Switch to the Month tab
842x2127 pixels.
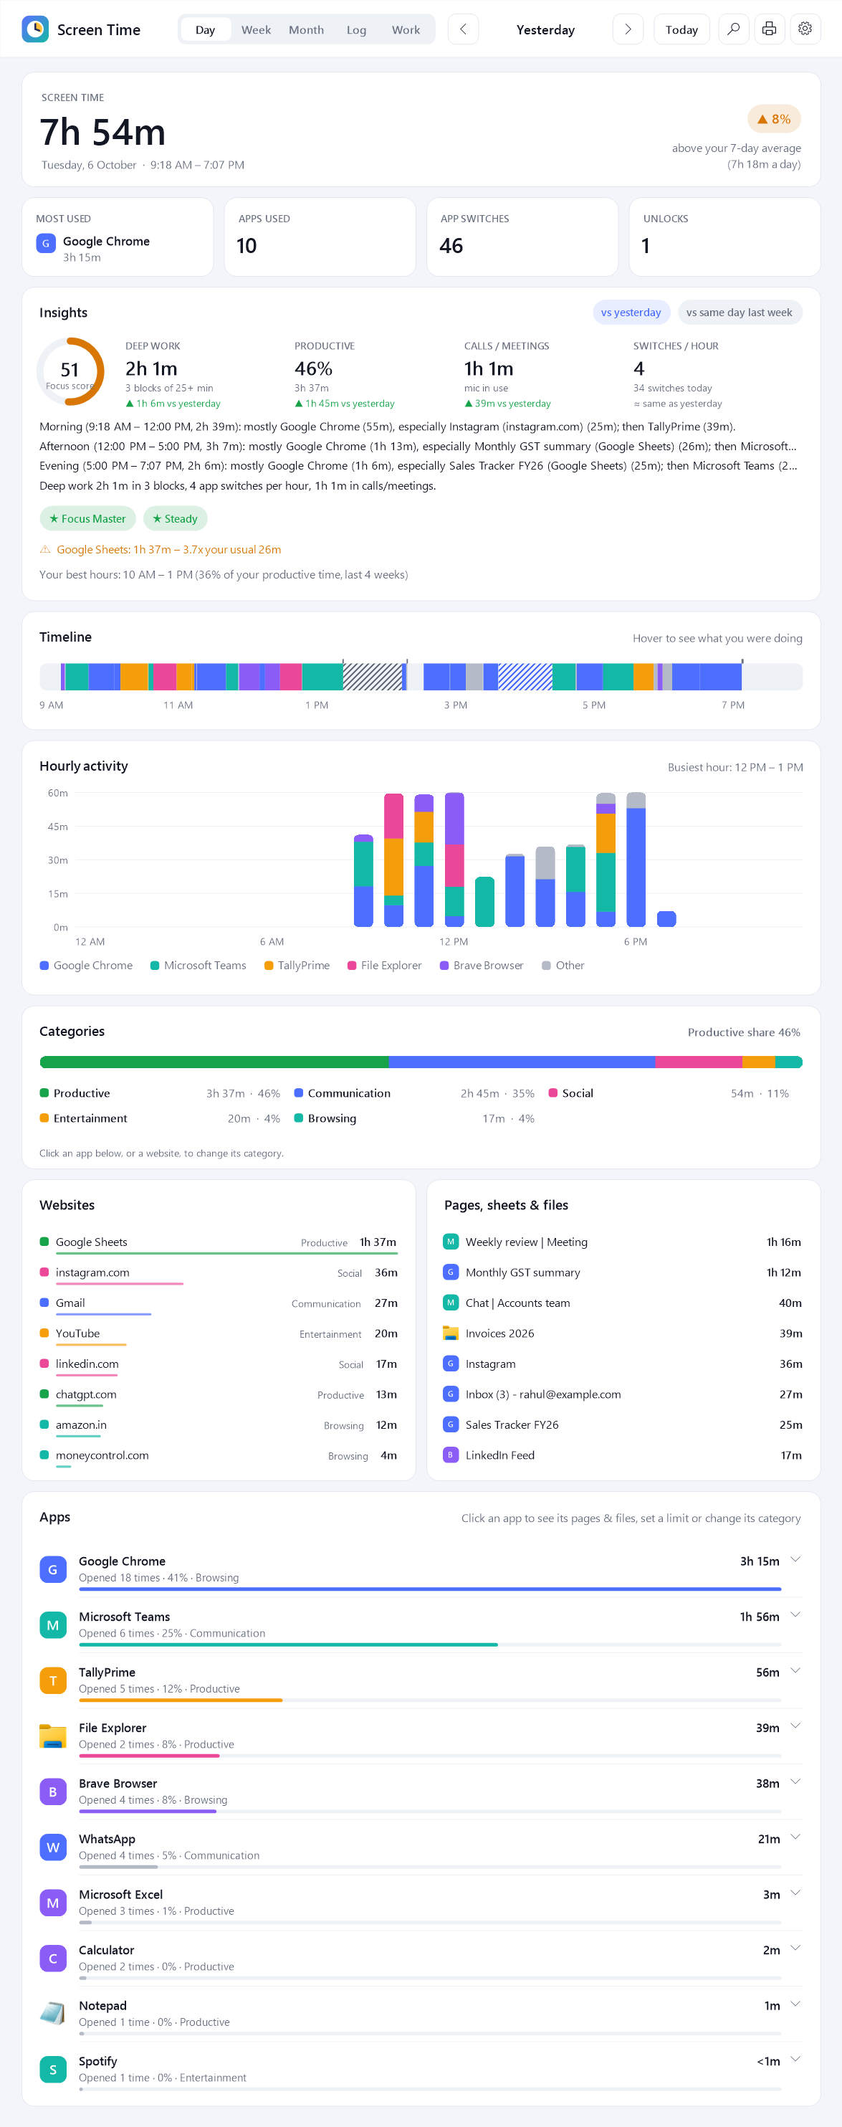[306, 29]
